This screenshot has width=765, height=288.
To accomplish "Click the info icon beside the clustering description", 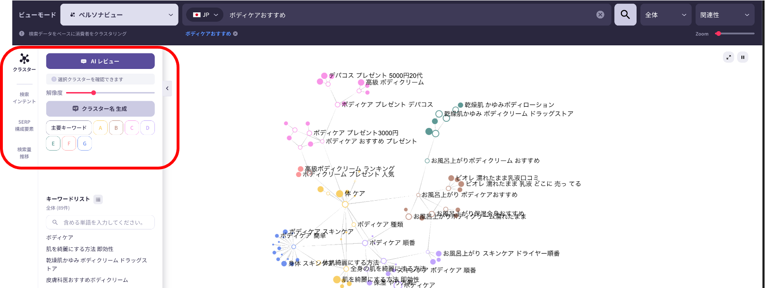I will point(22,34).
